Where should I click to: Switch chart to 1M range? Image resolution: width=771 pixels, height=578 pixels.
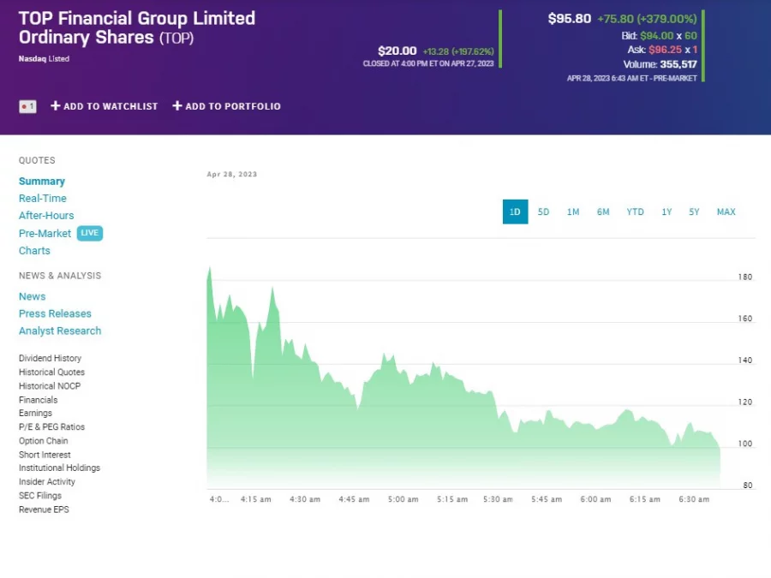[x=573, y=212]
